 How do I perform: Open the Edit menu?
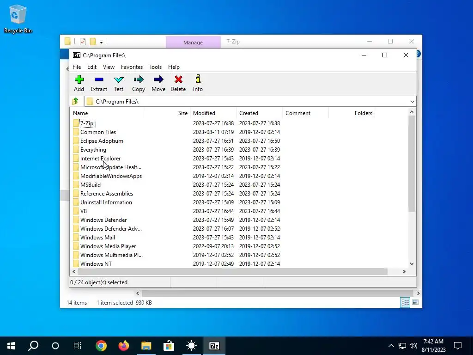(92, 67)
